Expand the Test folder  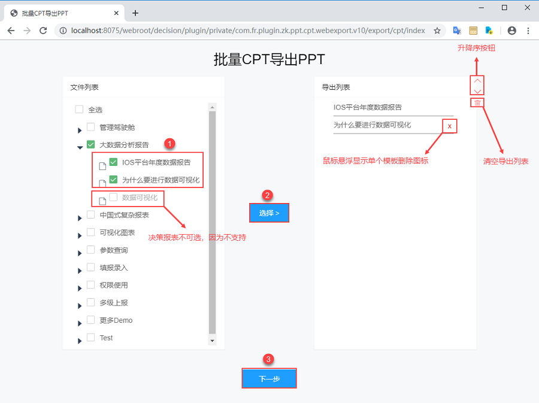[x=80, y=341]
